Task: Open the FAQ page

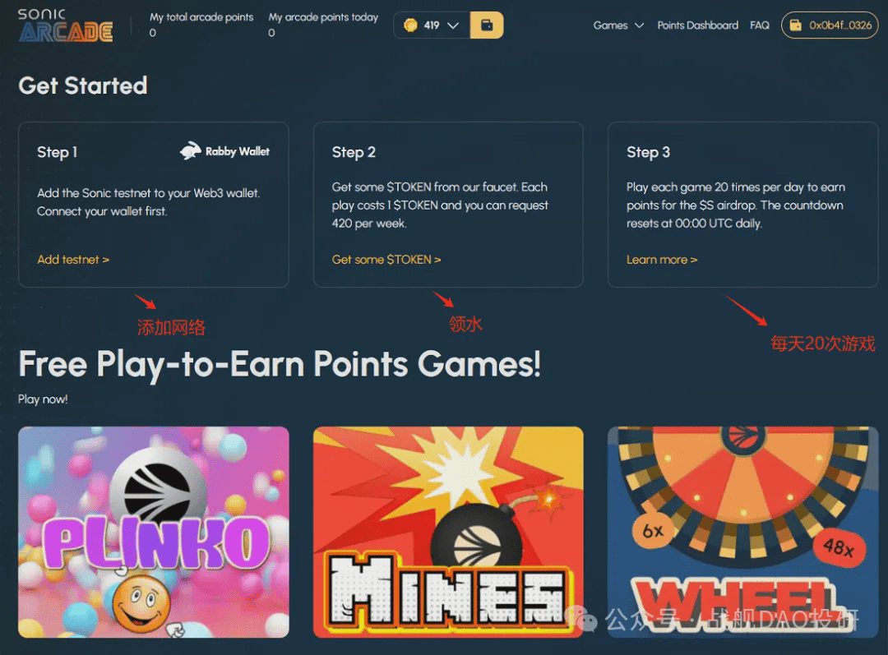Action: click(760, 25)
